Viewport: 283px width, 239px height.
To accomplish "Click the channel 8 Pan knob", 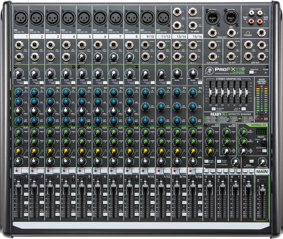I will point(129,161).
